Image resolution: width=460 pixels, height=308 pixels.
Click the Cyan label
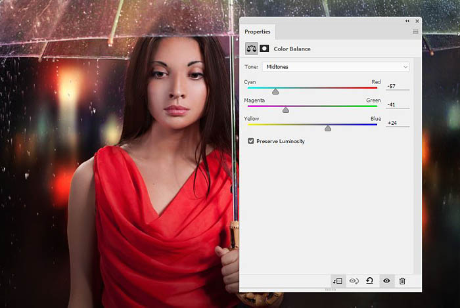250,82
